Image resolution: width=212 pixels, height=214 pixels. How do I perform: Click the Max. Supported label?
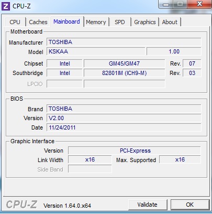pos(136,160)
